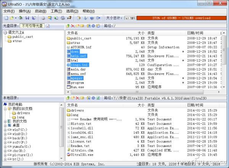Click the blue Info toolbar icon
The width and height of the screenshot is (229, 168).
click(x=85, y=18)
